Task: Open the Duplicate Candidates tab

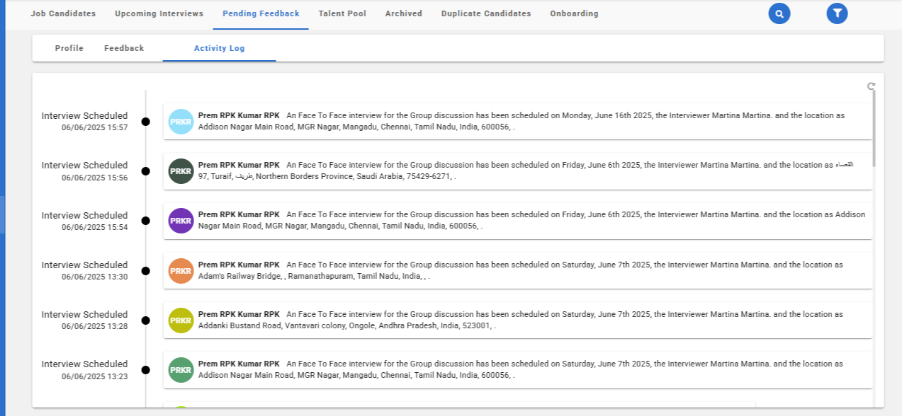Action: (485, 13)
